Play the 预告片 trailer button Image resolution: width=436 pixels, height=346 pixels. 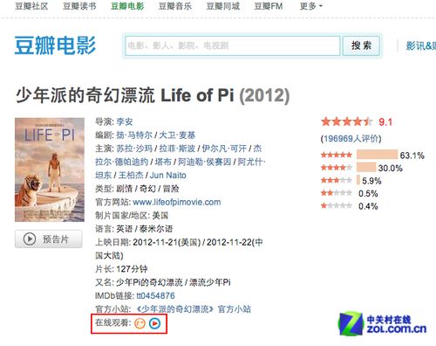pos(49,239)
